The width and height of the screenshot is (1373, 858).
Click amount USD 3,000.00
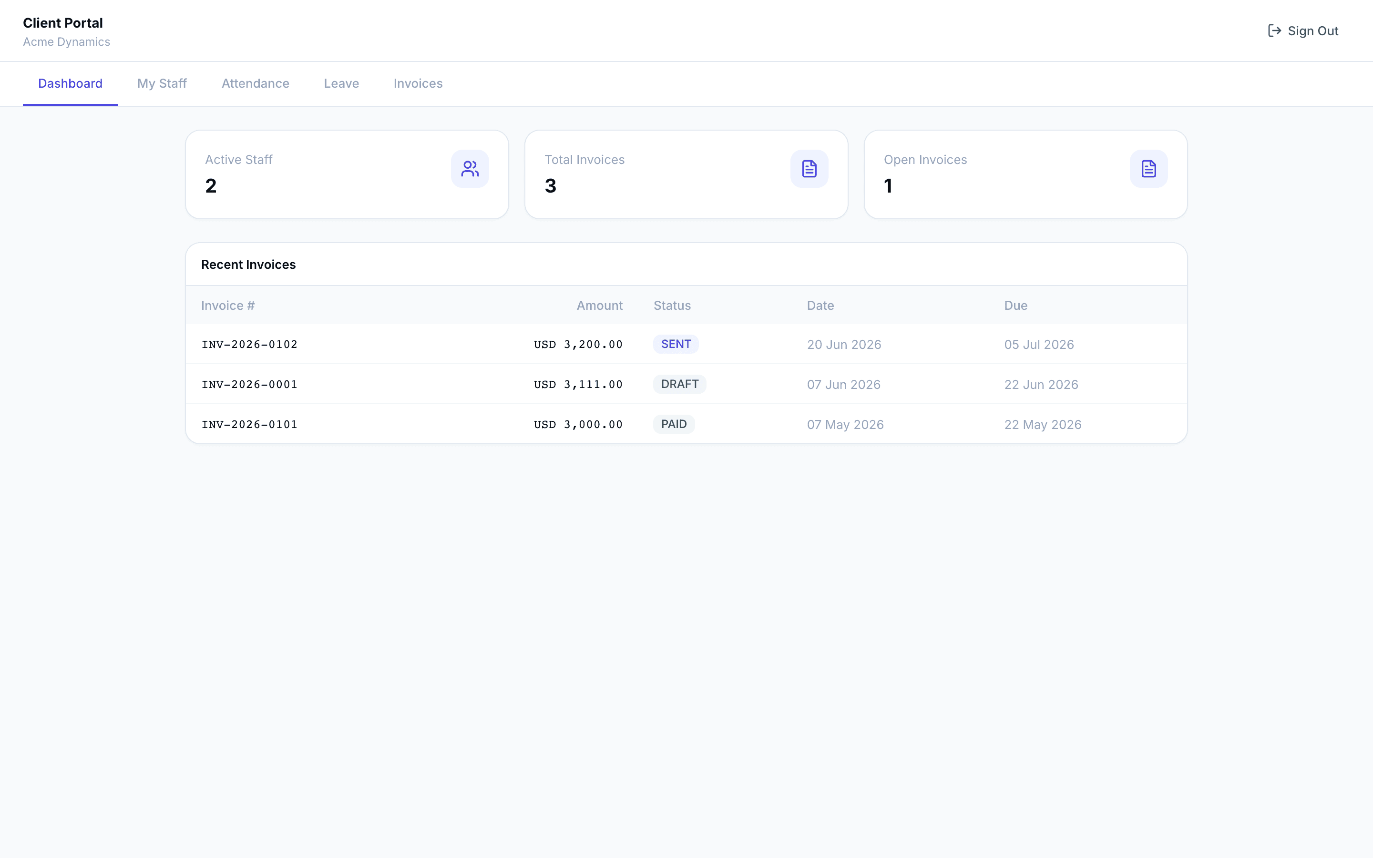tap(578, 424)
